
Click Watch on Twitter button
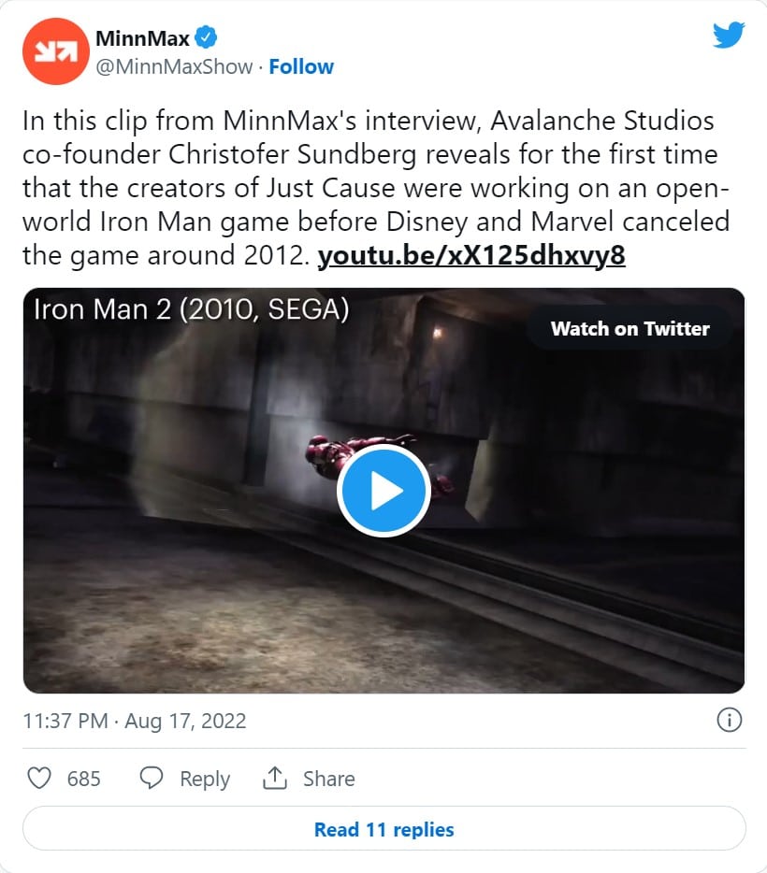click(630, 328)
